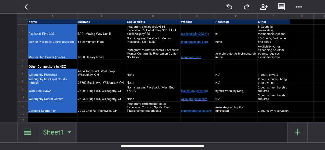Open lakecountyymca.org link
This screenshot has width=325, height=150.
click(194, 91)
